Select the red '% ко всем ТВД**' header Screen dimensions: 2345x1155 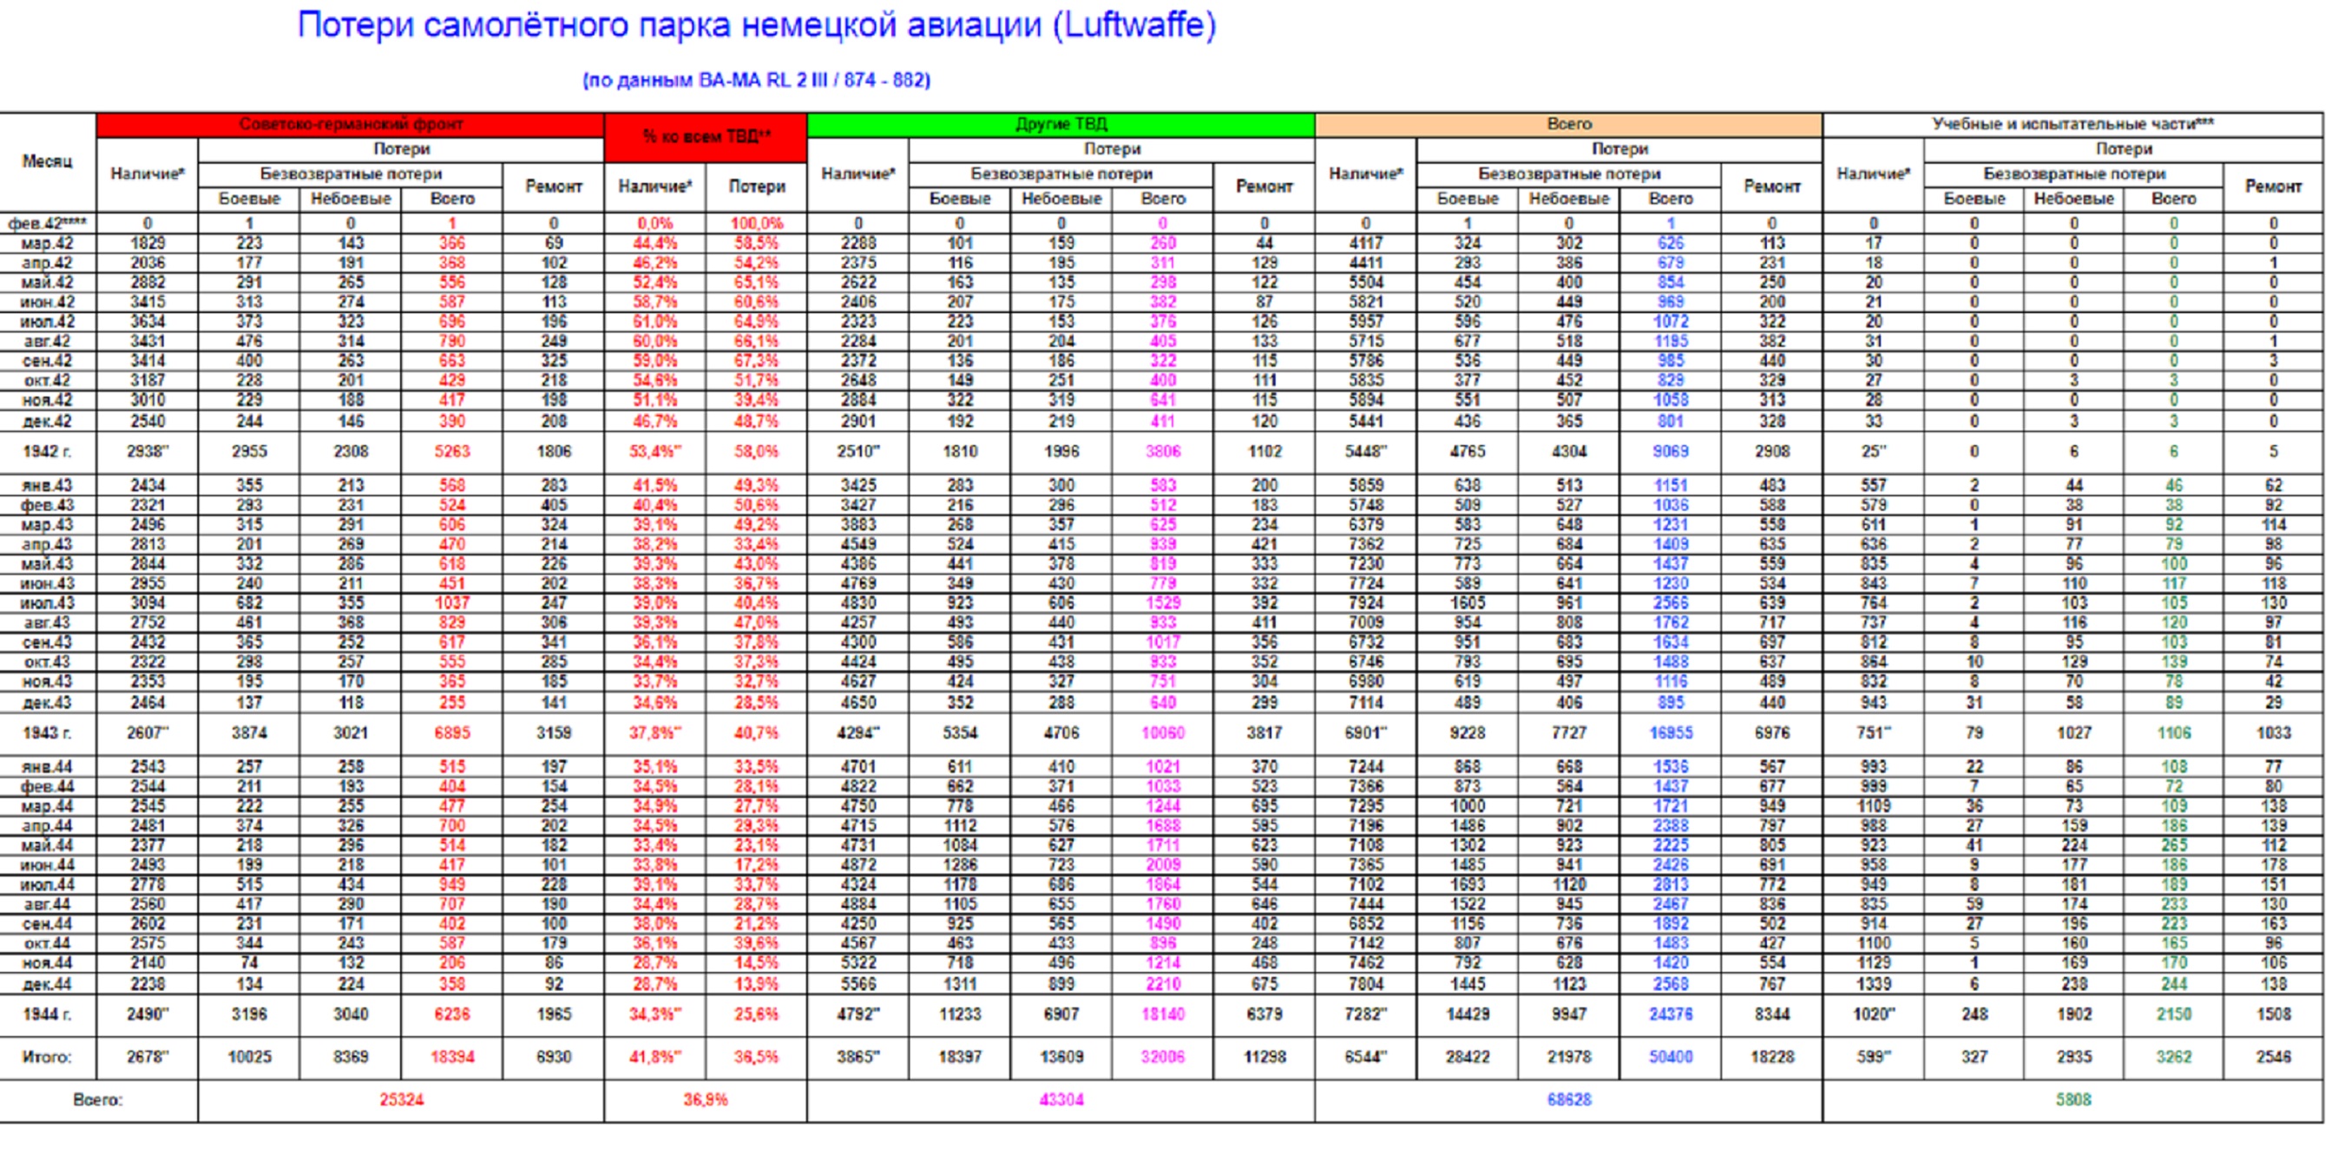(706, 136)
